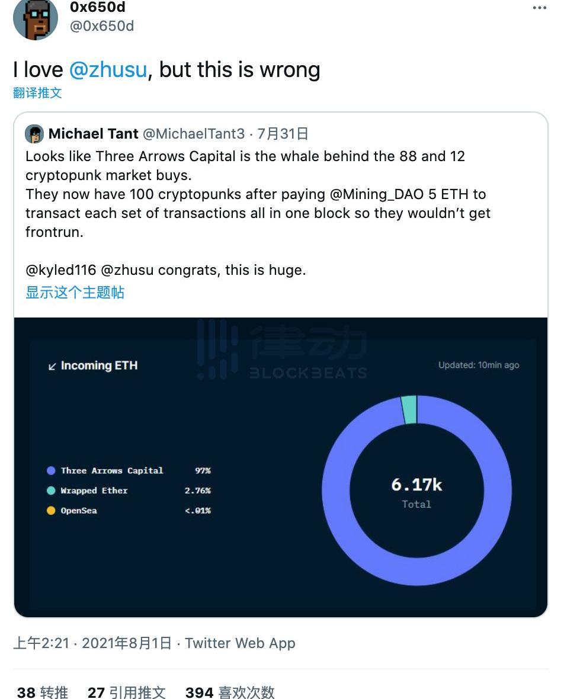The image size is (564, 699).
Task: Open the @zhusu mention link
Action: coord(108,69)
